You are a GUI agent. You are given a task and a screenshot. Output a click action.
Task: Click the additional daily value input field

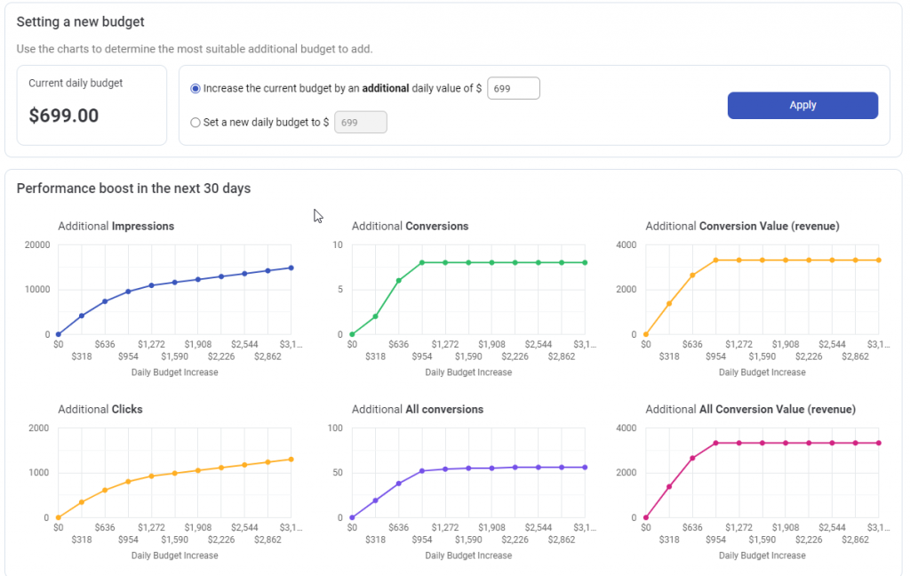click(x=513, y=89)
